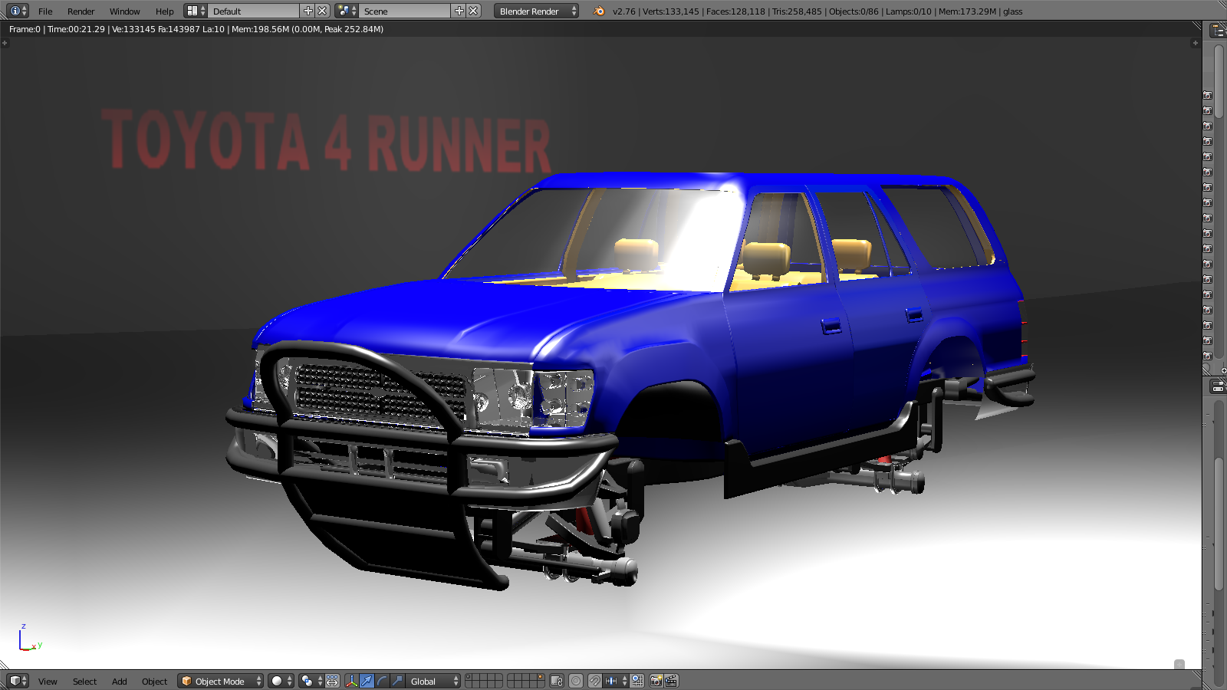Browse screen layouts via layout icon
This screenshot has width=1227, height=690.
coord(196,11)
